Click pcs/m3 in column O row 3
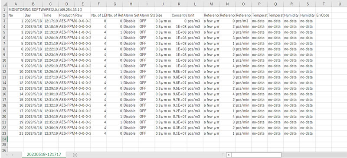Image resolution: width=347 pixels, height=158 pixels. point(243,21)
